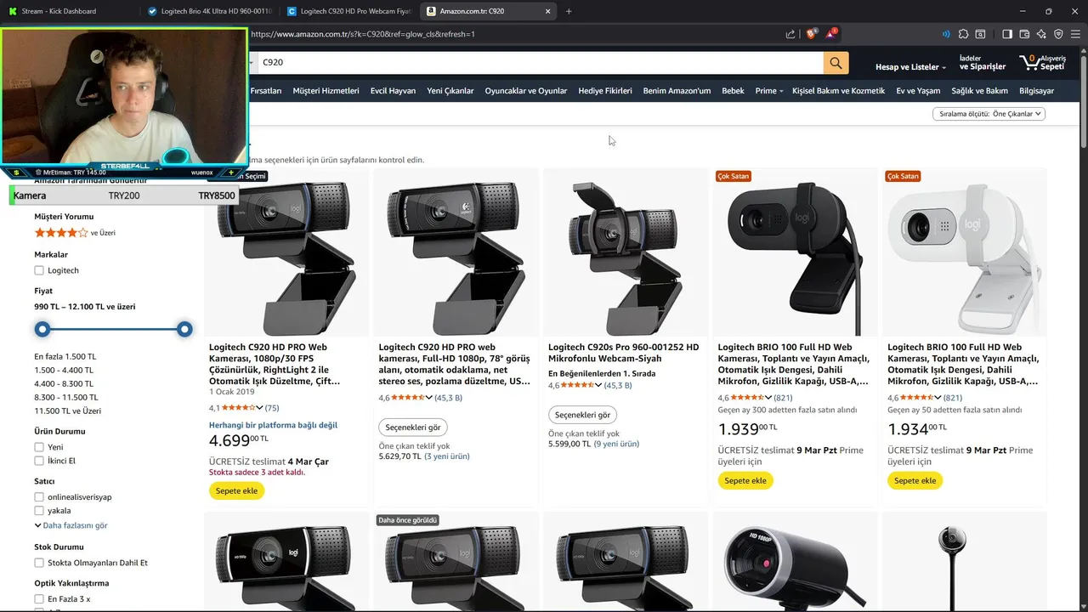The image size is (1088, 612).
Task: Click Seçenekleri gör for C920 78° görüş
Action: click(x=413, y=427)
